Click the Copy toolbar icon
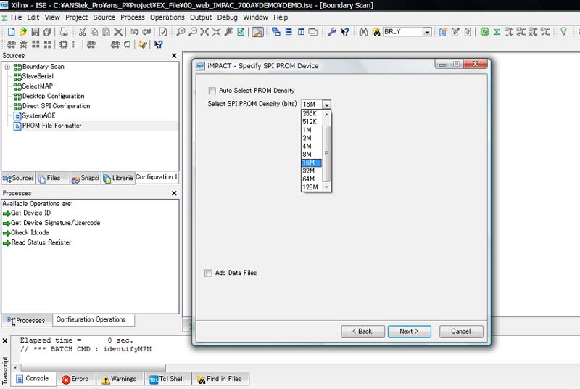This screenshot has width=580, height=389. 94,32
